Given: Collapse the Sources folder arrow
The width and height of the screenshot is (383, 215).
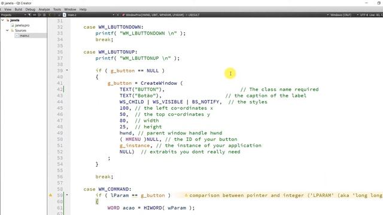Looking at the screenshot, I should 7,30.
